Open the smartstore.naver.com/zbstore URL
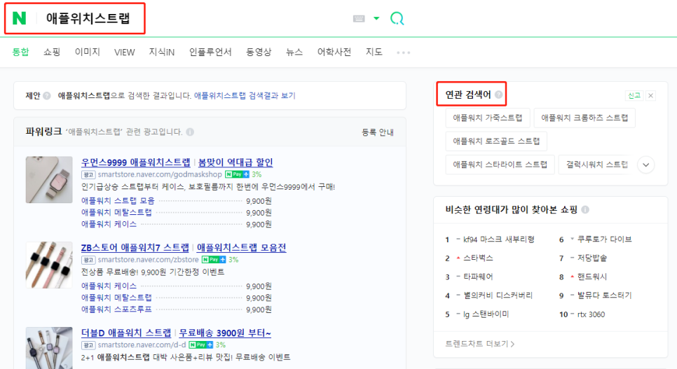 [x=148, y=260]
